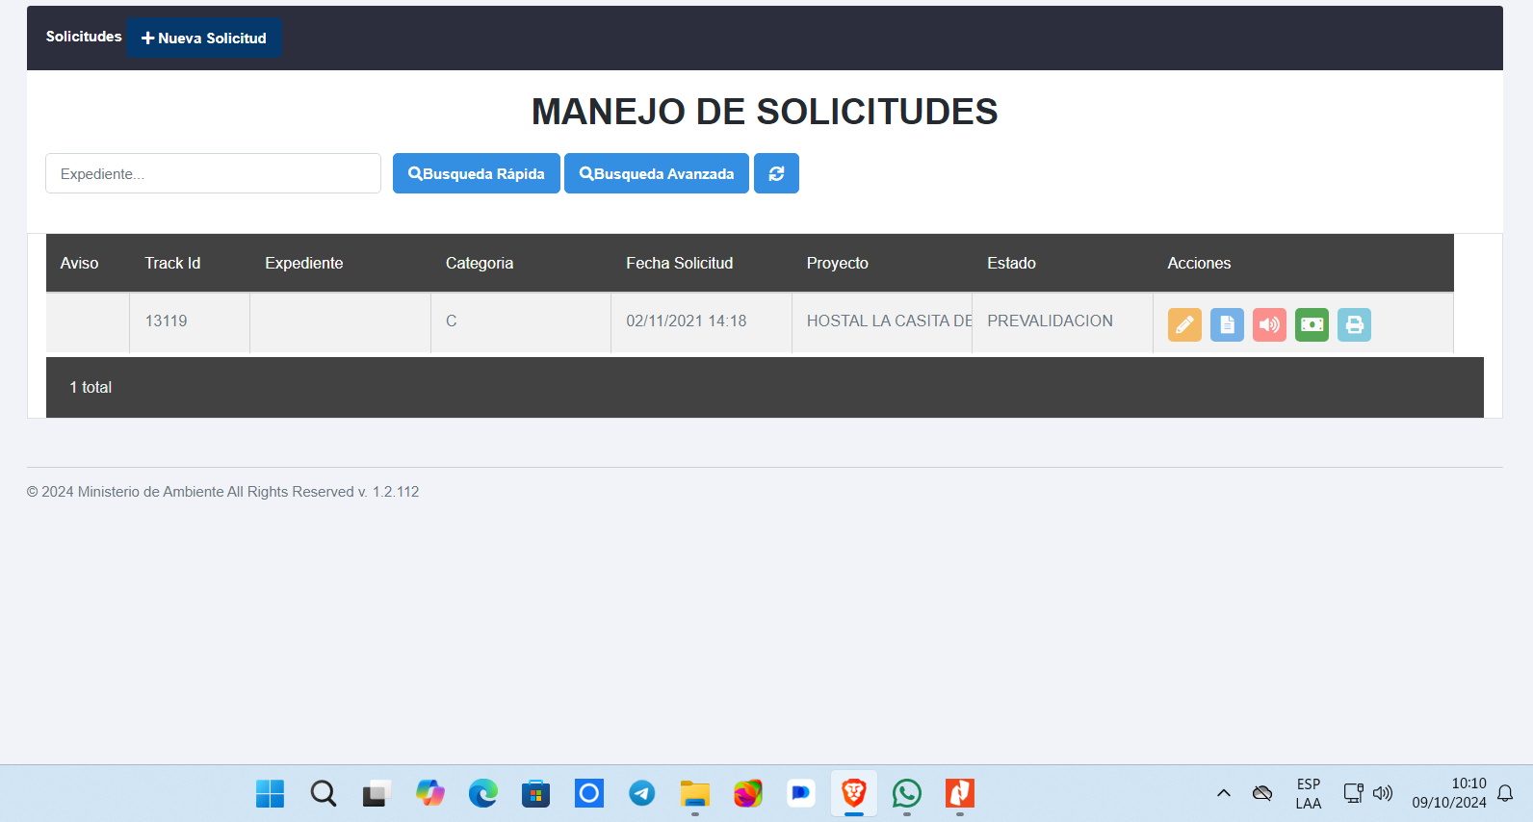Screen dimensions: 1533x822
Task: Sort by the Fecha Solicitud column header
Action: point(679,263)
